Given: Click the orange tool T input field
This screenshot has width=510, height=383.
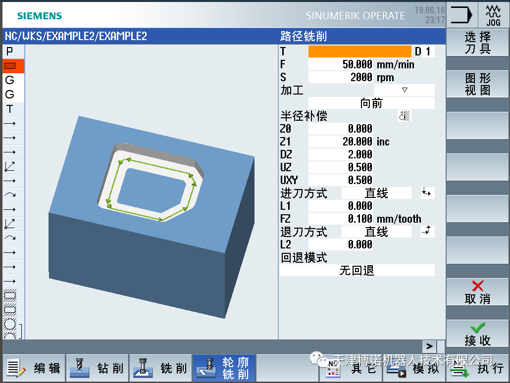Looking at the screenshot, I should coord(359,51).
